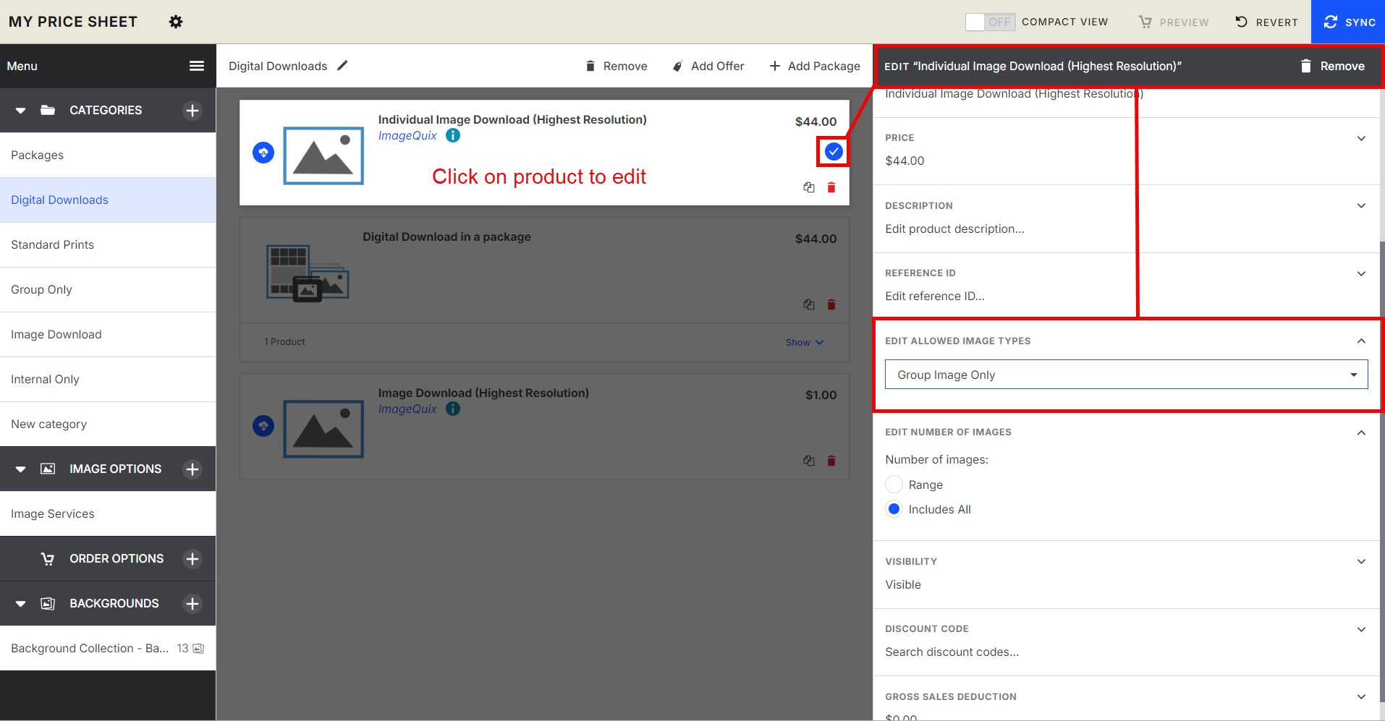Toggle the Compact View switch
The width and height of the screenshot is (1385, 721).
990,22
